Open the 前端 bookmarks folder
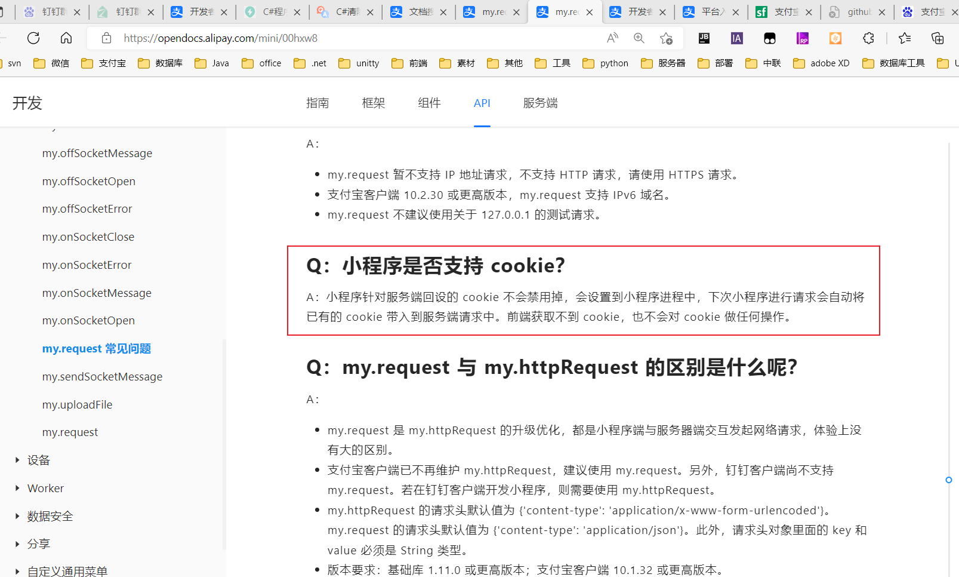 pyautogui.click(x=409, y=63)
